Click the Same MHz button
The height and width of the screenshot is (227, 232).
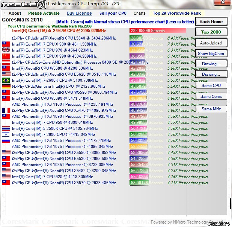211,109
